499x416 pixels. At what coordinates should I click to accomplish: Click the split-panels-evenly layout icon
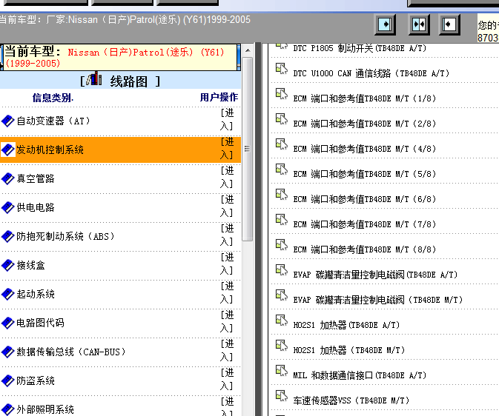coord(418,24)
